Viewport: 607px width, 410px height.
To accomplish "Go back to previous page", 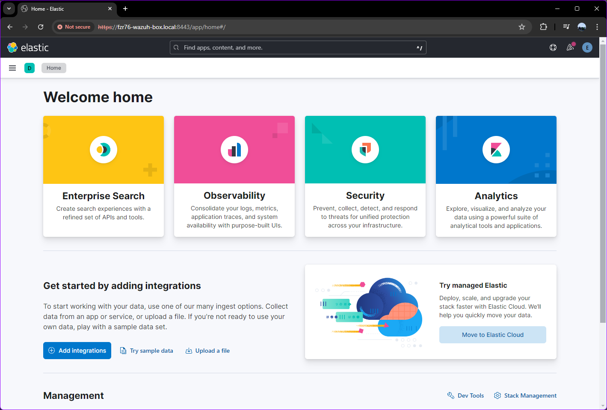I will [x=10, y=27].
